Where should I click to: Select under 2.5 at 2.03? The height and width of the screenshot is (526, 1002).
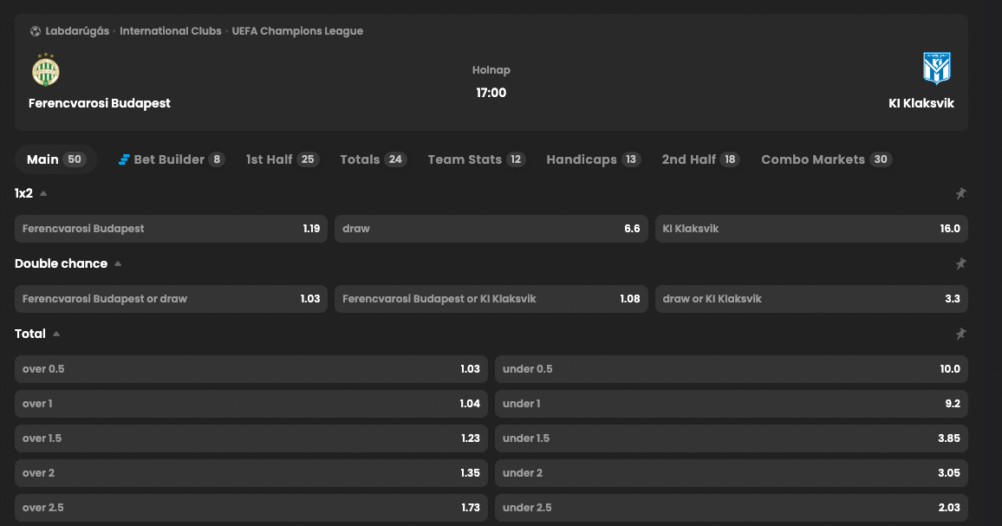[732, 508]
